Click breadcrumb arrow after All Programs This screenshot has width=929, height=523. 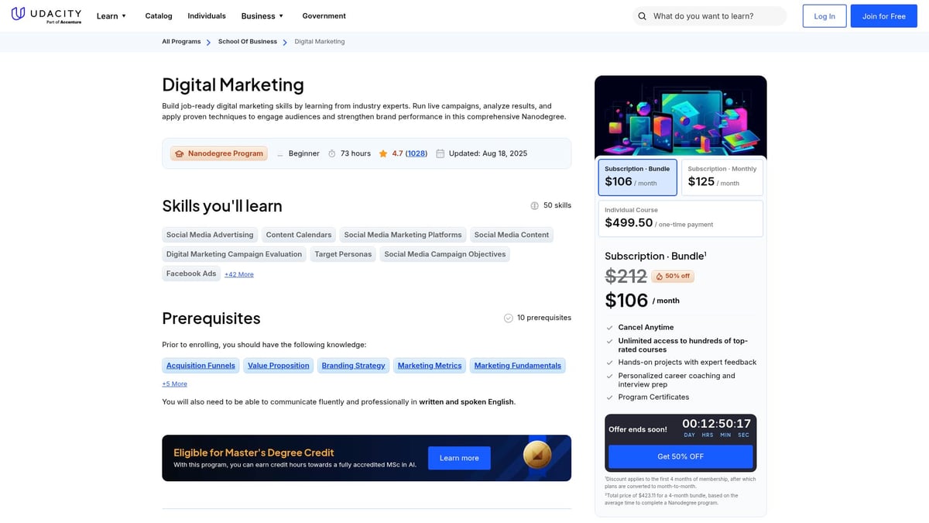(209, 42)
